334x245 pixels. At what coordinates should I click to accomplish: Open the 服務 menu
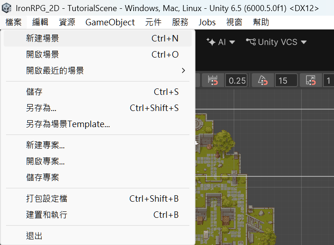click(x=180, y=22)
